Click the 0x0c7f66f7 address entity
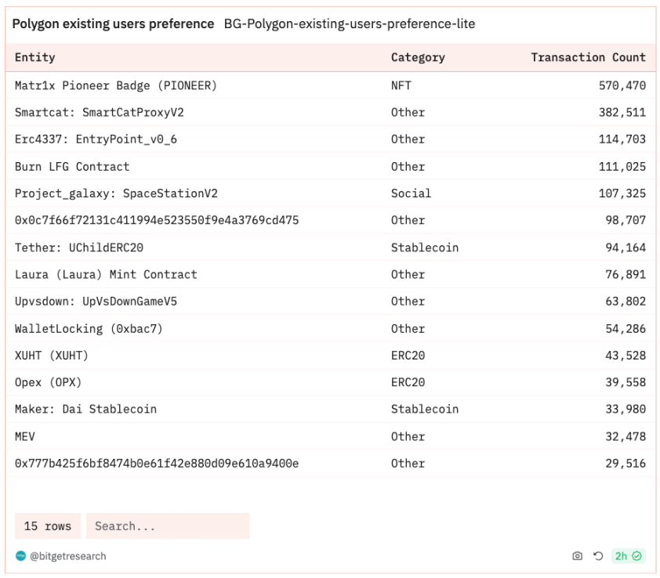This screenshot has height=578, width=660. pyautogui.click(x=157, y=220)
